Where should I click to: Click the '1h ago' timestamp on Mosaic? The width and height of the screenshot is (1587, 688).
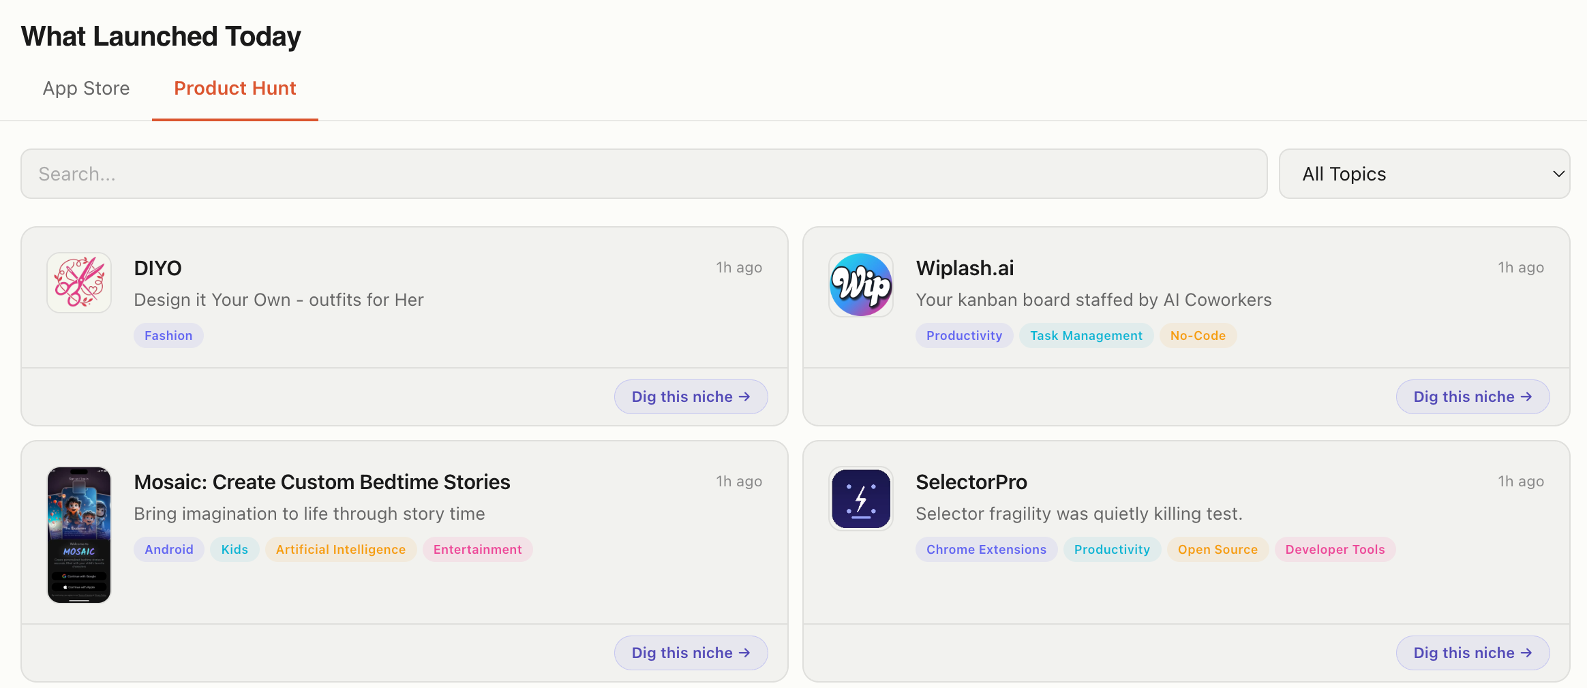pos(739,482)
